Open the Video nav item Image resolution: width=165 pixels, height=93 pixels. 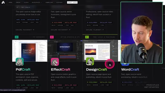26,2
